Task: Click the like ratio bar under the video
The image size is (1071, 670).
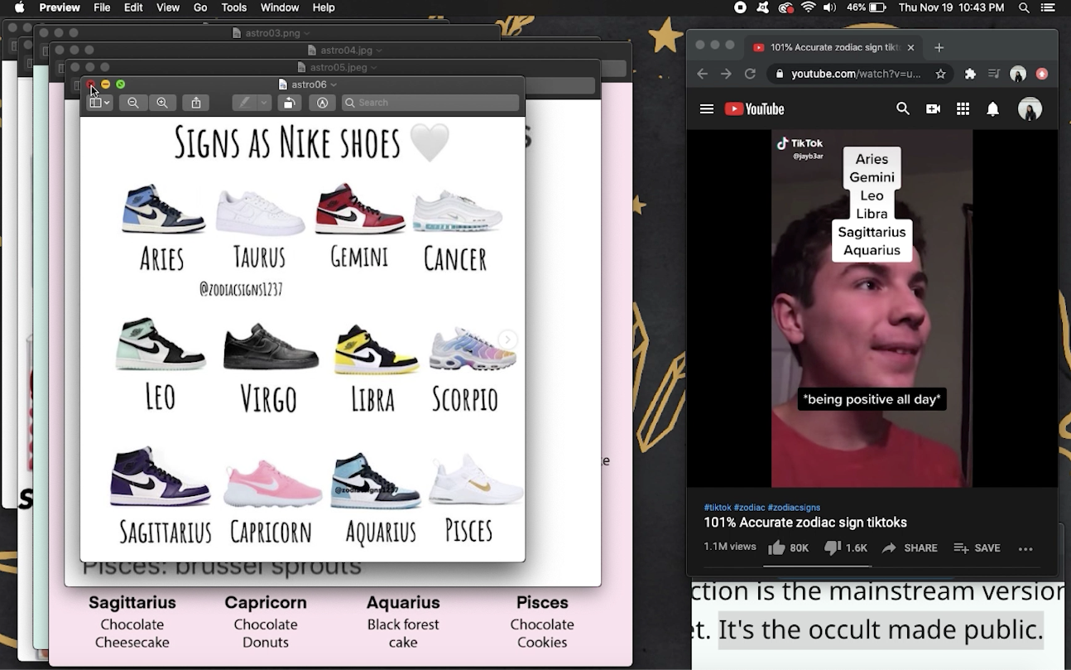Action: [817, 566]
